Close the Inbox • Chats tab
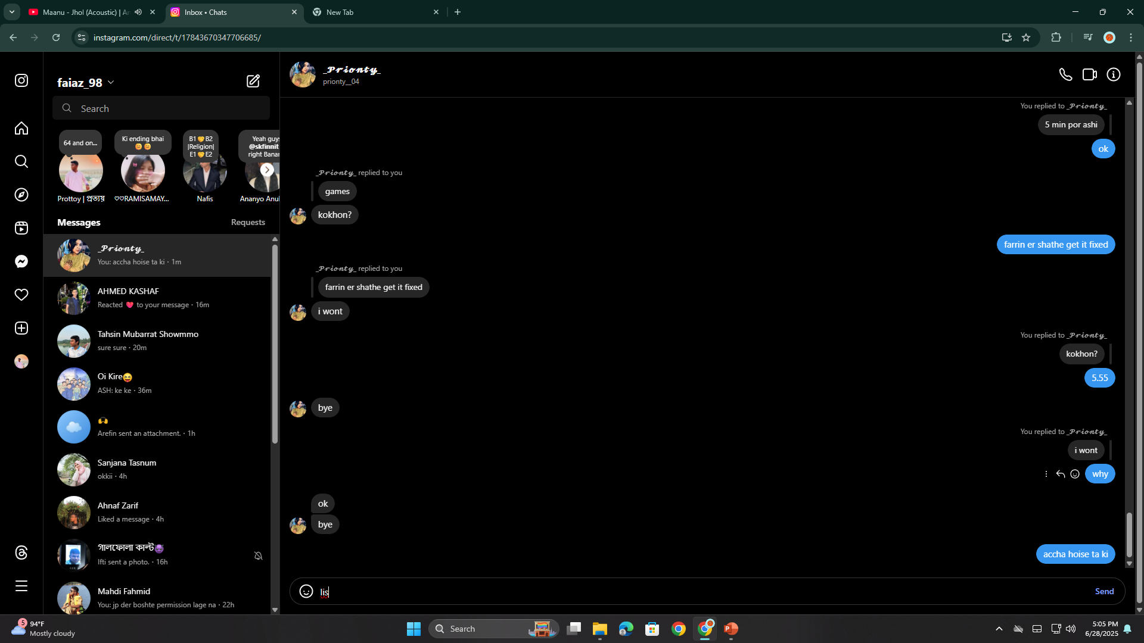Screen dimensions: 1144x643 tap(294, 12)
